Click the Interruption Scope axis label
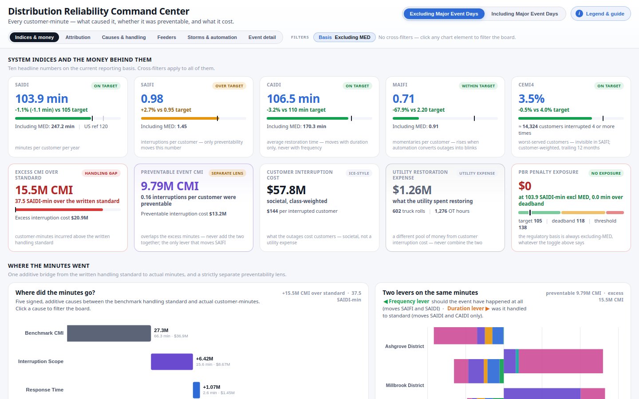 [41, 361]
